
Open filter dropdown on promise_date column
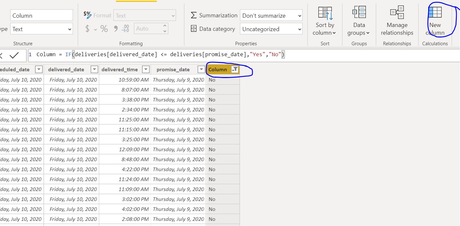pos(201,69)
